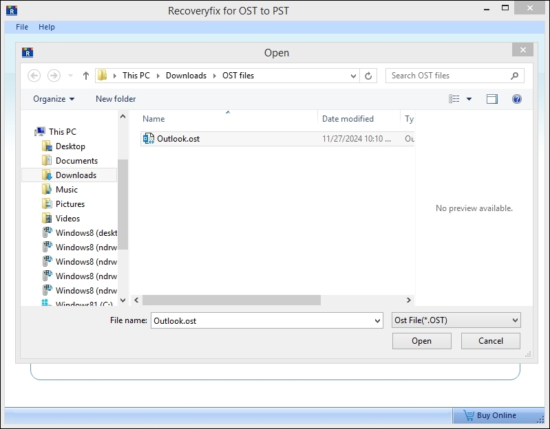Screen dimensions: 550x429
Task: Click the horizontal scrollbar thumb
Action: point(231,300)
